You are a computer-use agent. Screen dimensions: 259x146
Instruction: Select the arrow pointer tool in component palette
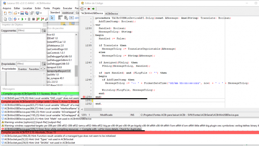tap(52, 18)
